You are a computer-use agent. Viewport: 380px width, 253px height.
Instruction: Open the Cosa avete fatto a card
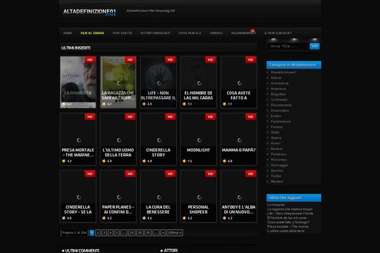239,82
